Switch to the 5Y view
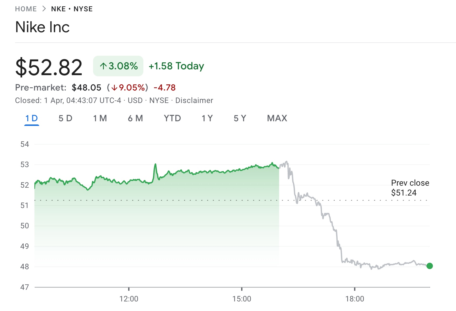Image resolution: width=456 pixels, height=311 pixels. pos(240,118)
